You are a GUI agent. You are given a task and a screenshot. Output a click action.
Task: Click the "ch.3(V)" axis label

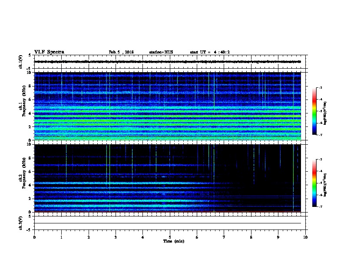tap(21, 223)
